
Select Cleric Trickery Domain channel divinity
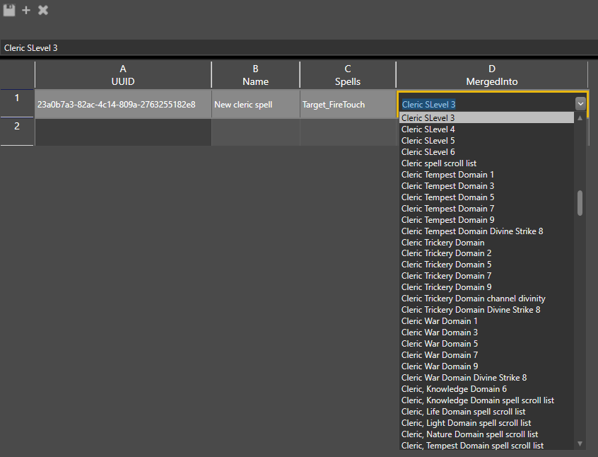473,299
